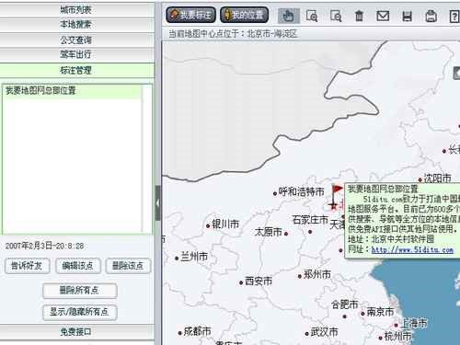
Task: Click the red flag marker on map
Action: (x=337, y=193)
